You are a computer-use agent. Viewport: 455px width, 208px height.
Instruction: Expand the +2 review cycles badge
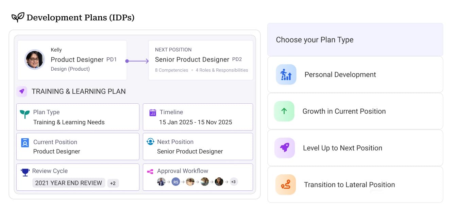[113, 183]
